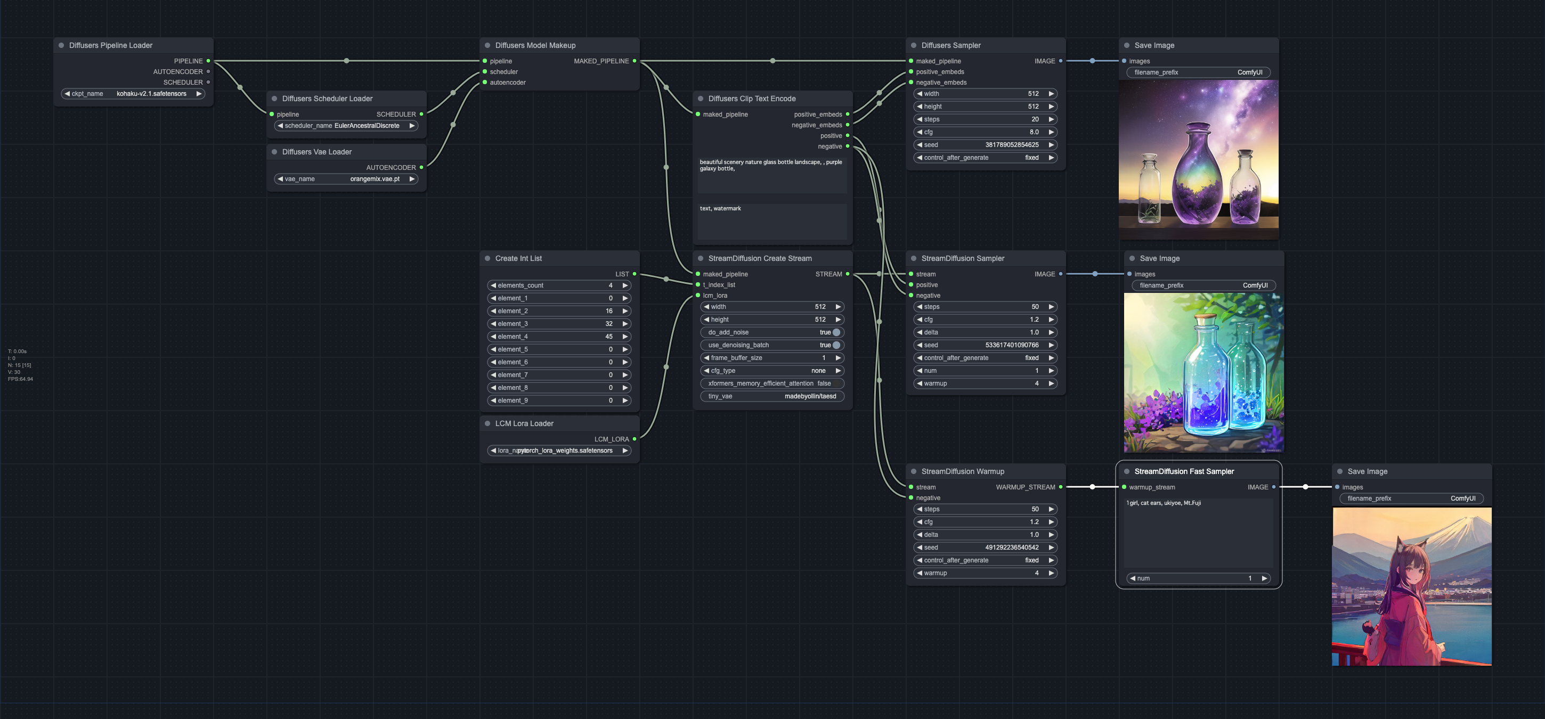Decrease Diffusers Sampler steps with left arrow
This screenshot has height=719, width=1545.
point(920,119)
